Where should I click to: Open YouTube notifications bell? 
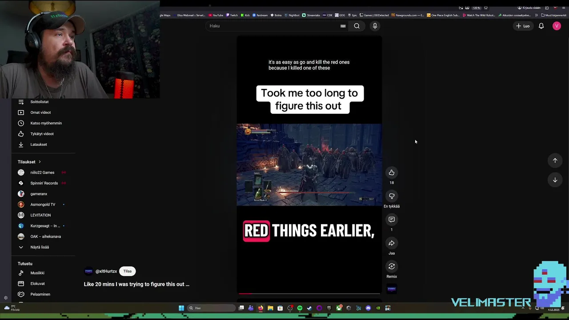541,26
